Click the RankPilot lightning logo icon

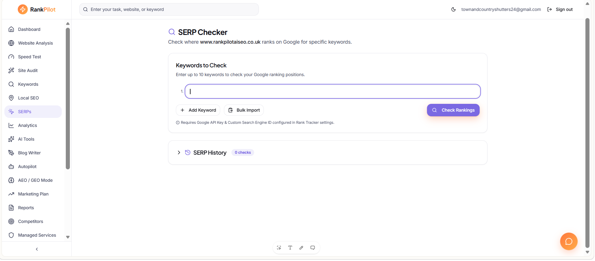[x=22, y=9]
